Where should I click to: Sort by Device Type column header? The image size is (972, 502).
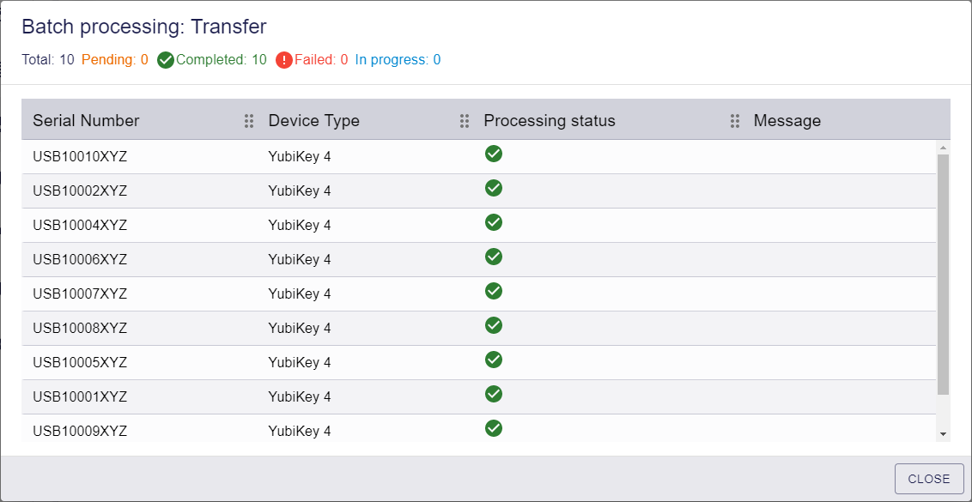tap(313, 120)
